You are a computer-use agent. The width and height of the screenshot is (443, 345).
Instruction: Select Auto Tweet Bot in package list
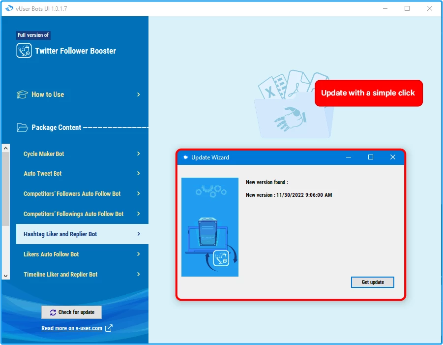(82, 173)
